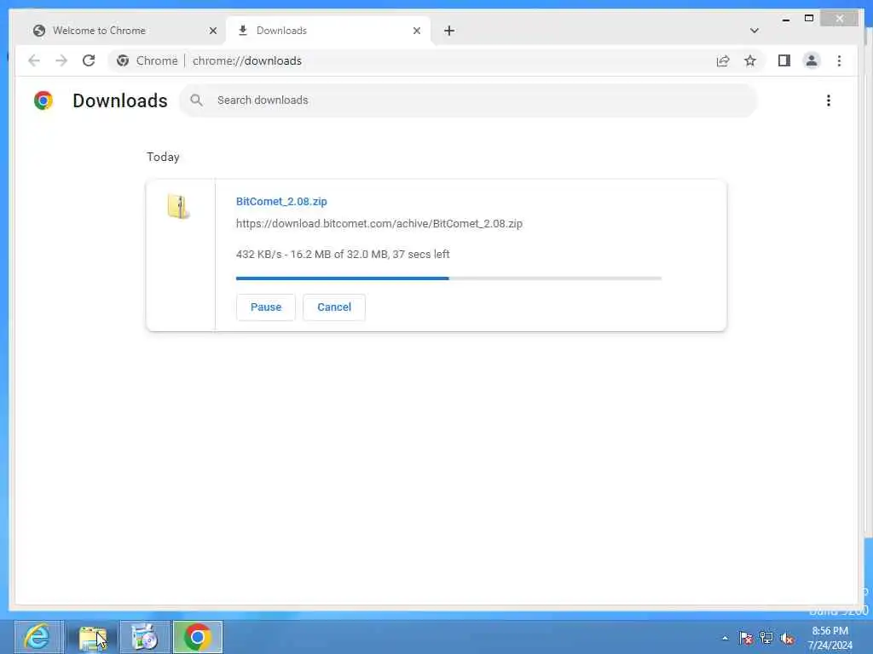Open File Explorer from the taskbar

[92, 637]
